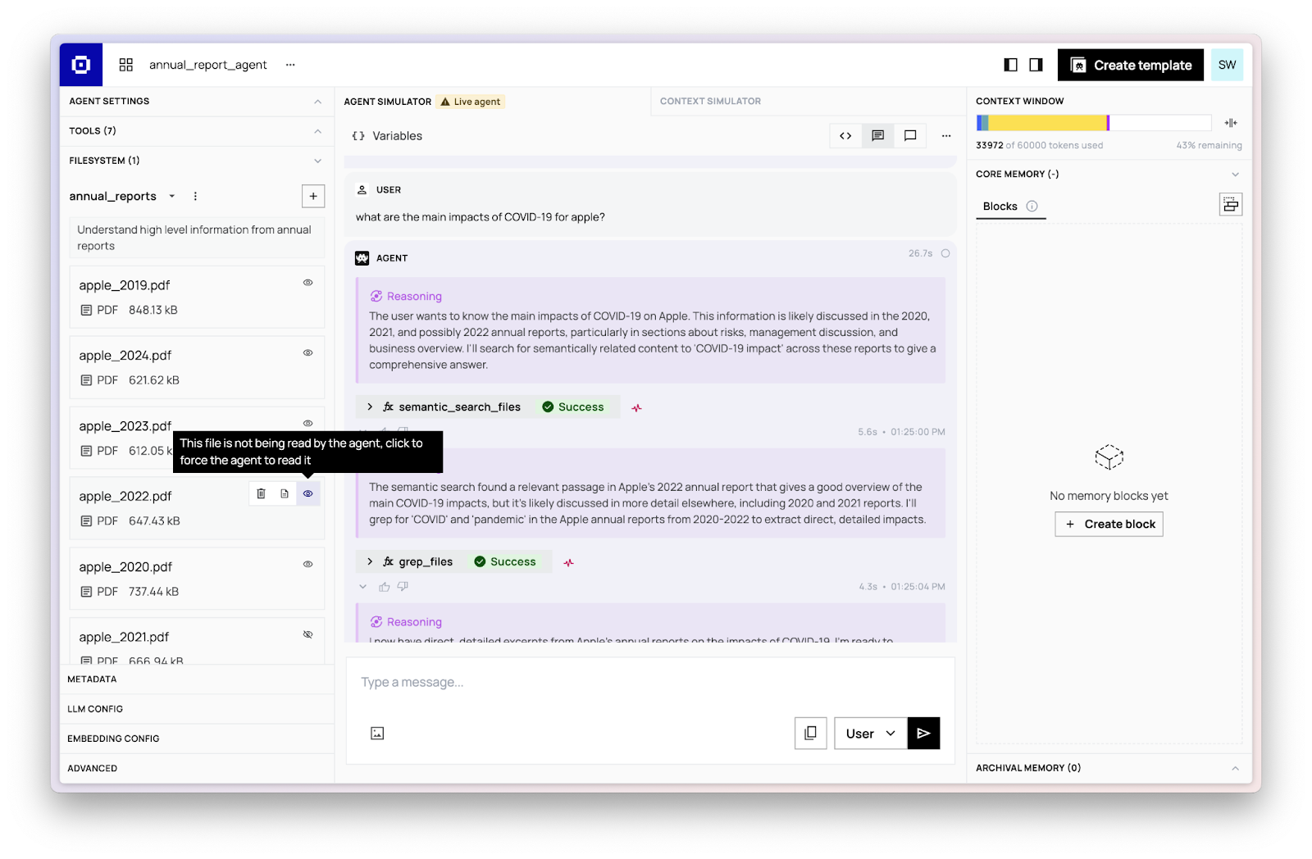Toggle visibility of apple_2020.pdf
The image size is (1312, 859).
308,565
